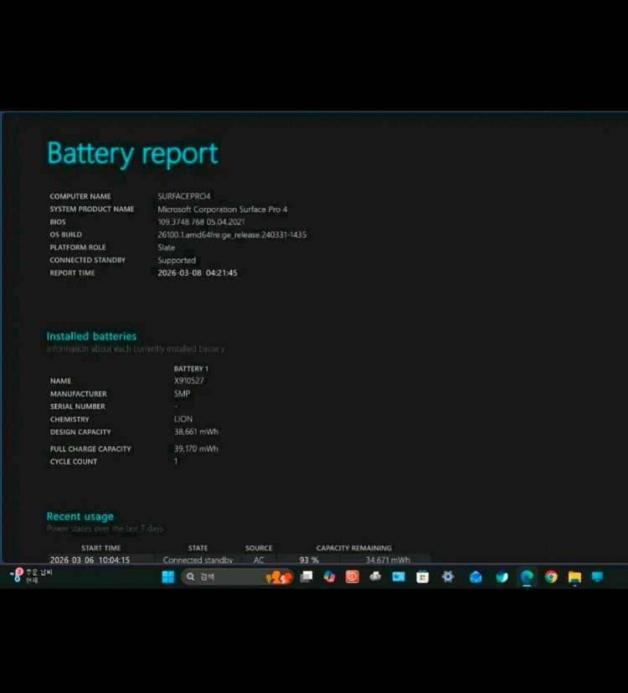Click the REPORT TIME label
628x693 pixels.
(72, 273)
